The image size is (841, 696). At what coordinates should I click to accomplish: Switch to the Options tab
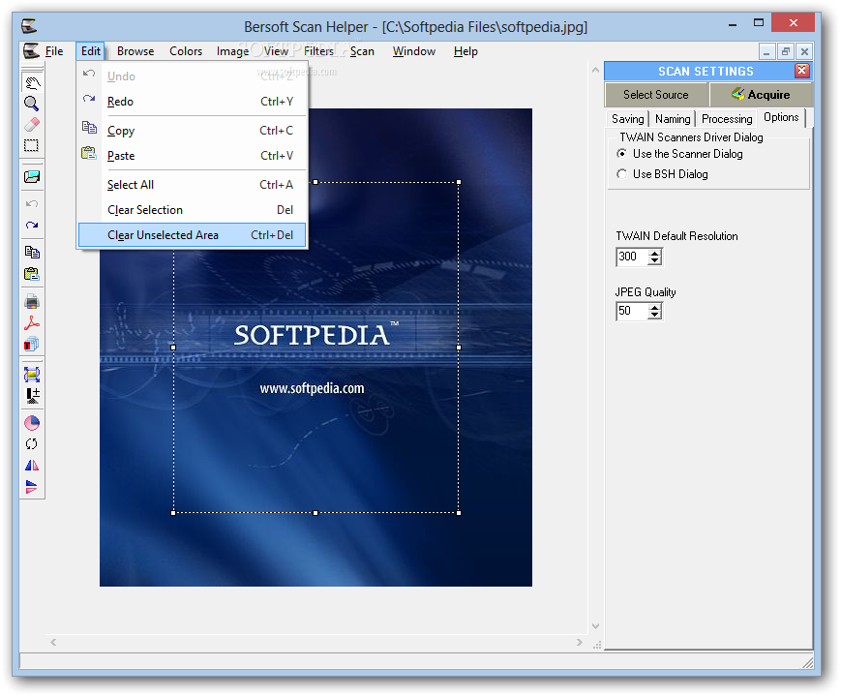point(781,117)
